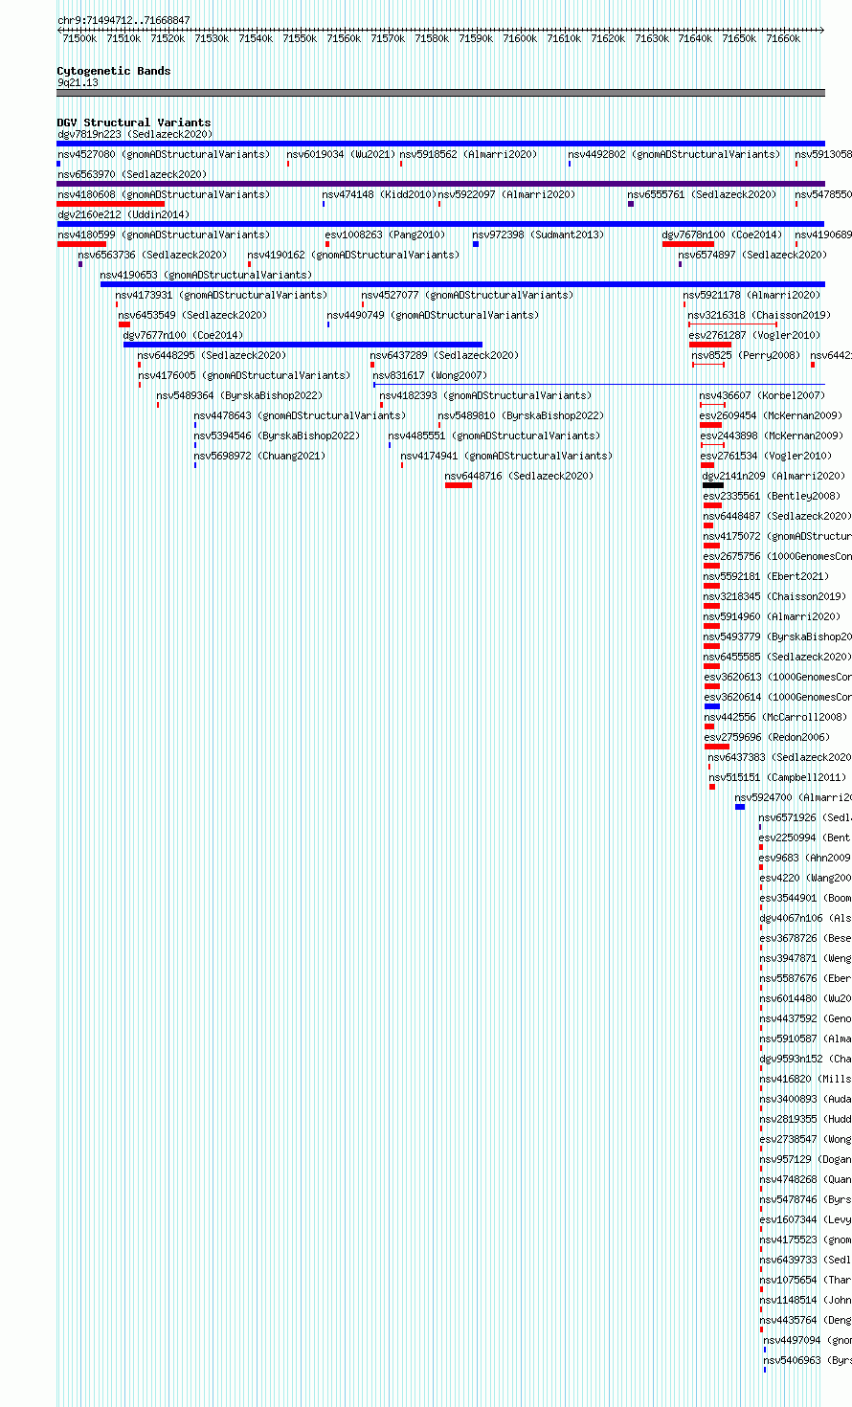Open variant nsv4492802 gnomAD label
The image size is (852, 1407).
click(x=675, y=154)
